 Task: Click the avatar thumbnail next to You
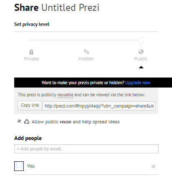[19, 166]
